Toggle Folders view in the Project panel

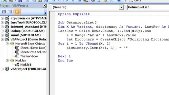(x=17, y=12)
